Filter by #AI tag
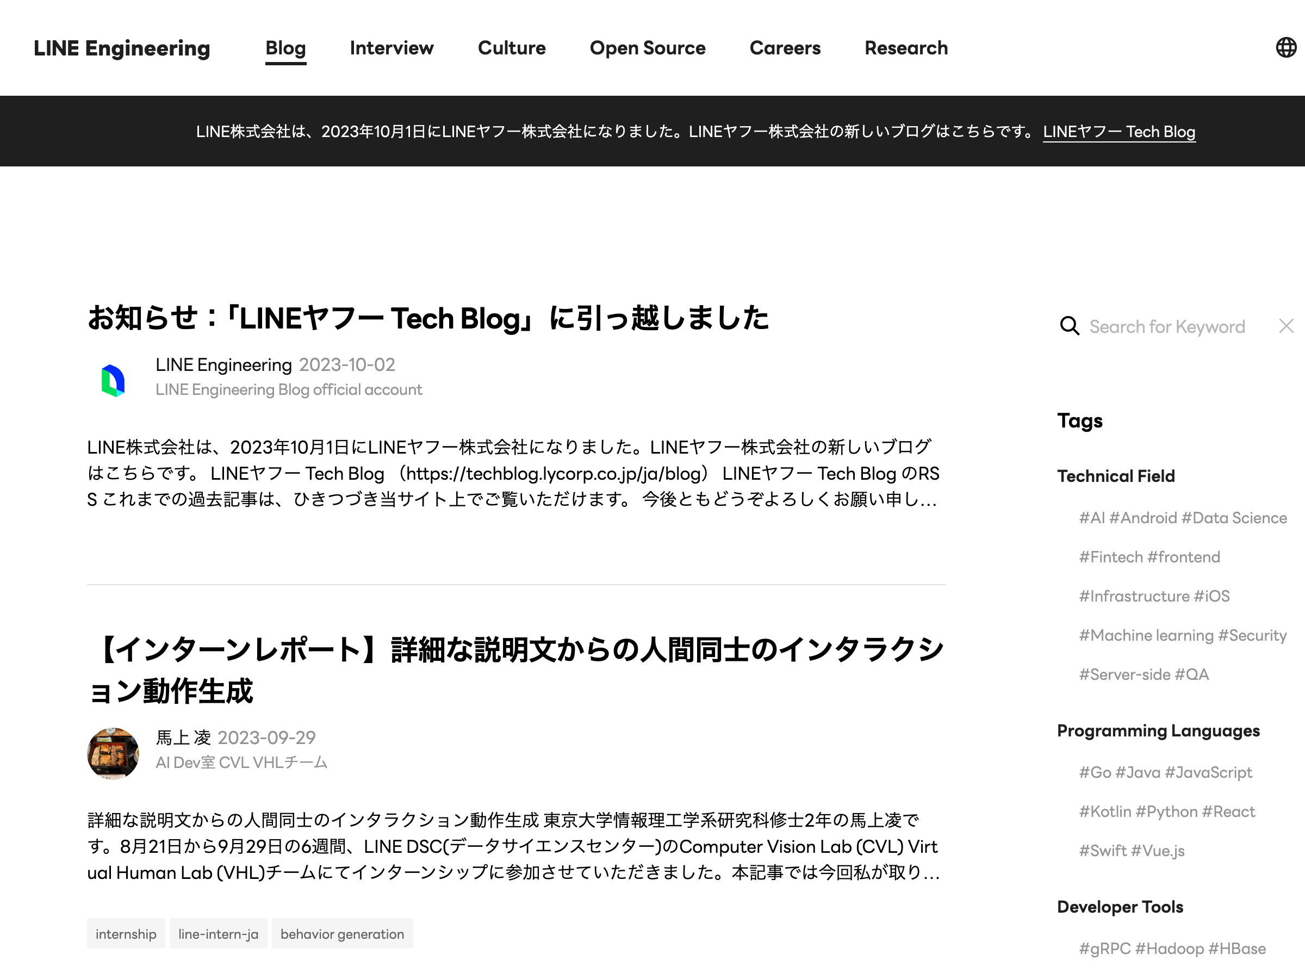Viewport: 1305px width, 979px height. click(x=1092, y=518)
